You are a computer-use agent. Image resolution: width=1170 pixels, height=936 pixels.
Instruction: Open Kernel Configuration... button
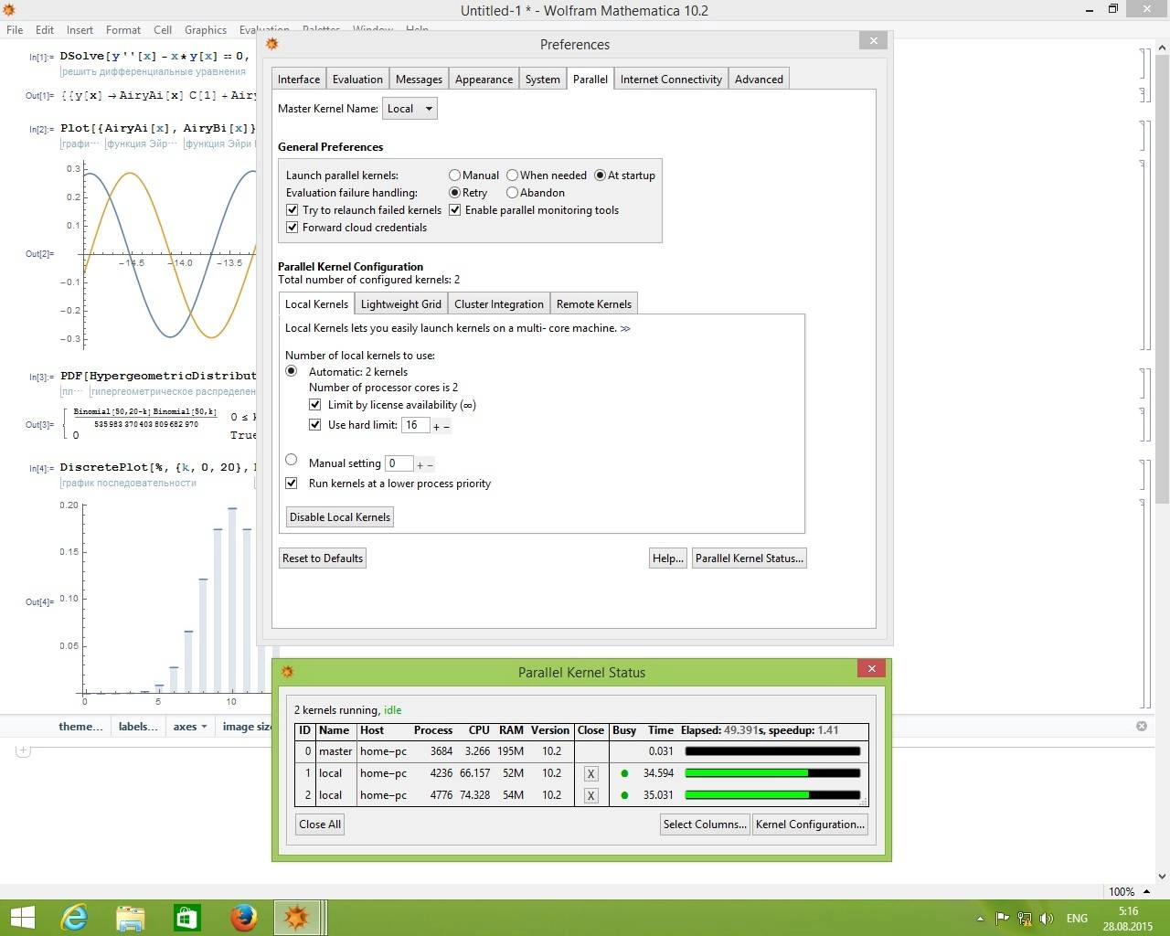click(x=810, y=824)
